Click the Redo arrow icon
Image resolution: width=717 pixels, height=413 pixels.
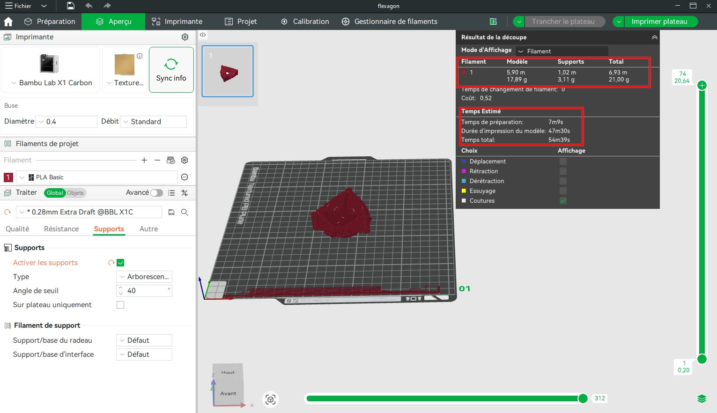click(107, 6)
